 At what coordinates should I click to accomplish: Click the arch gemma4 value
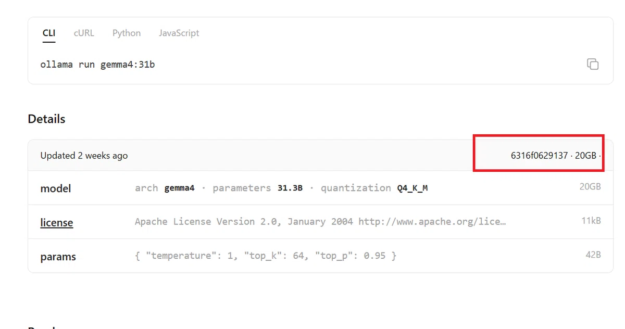tap(165, 188)
